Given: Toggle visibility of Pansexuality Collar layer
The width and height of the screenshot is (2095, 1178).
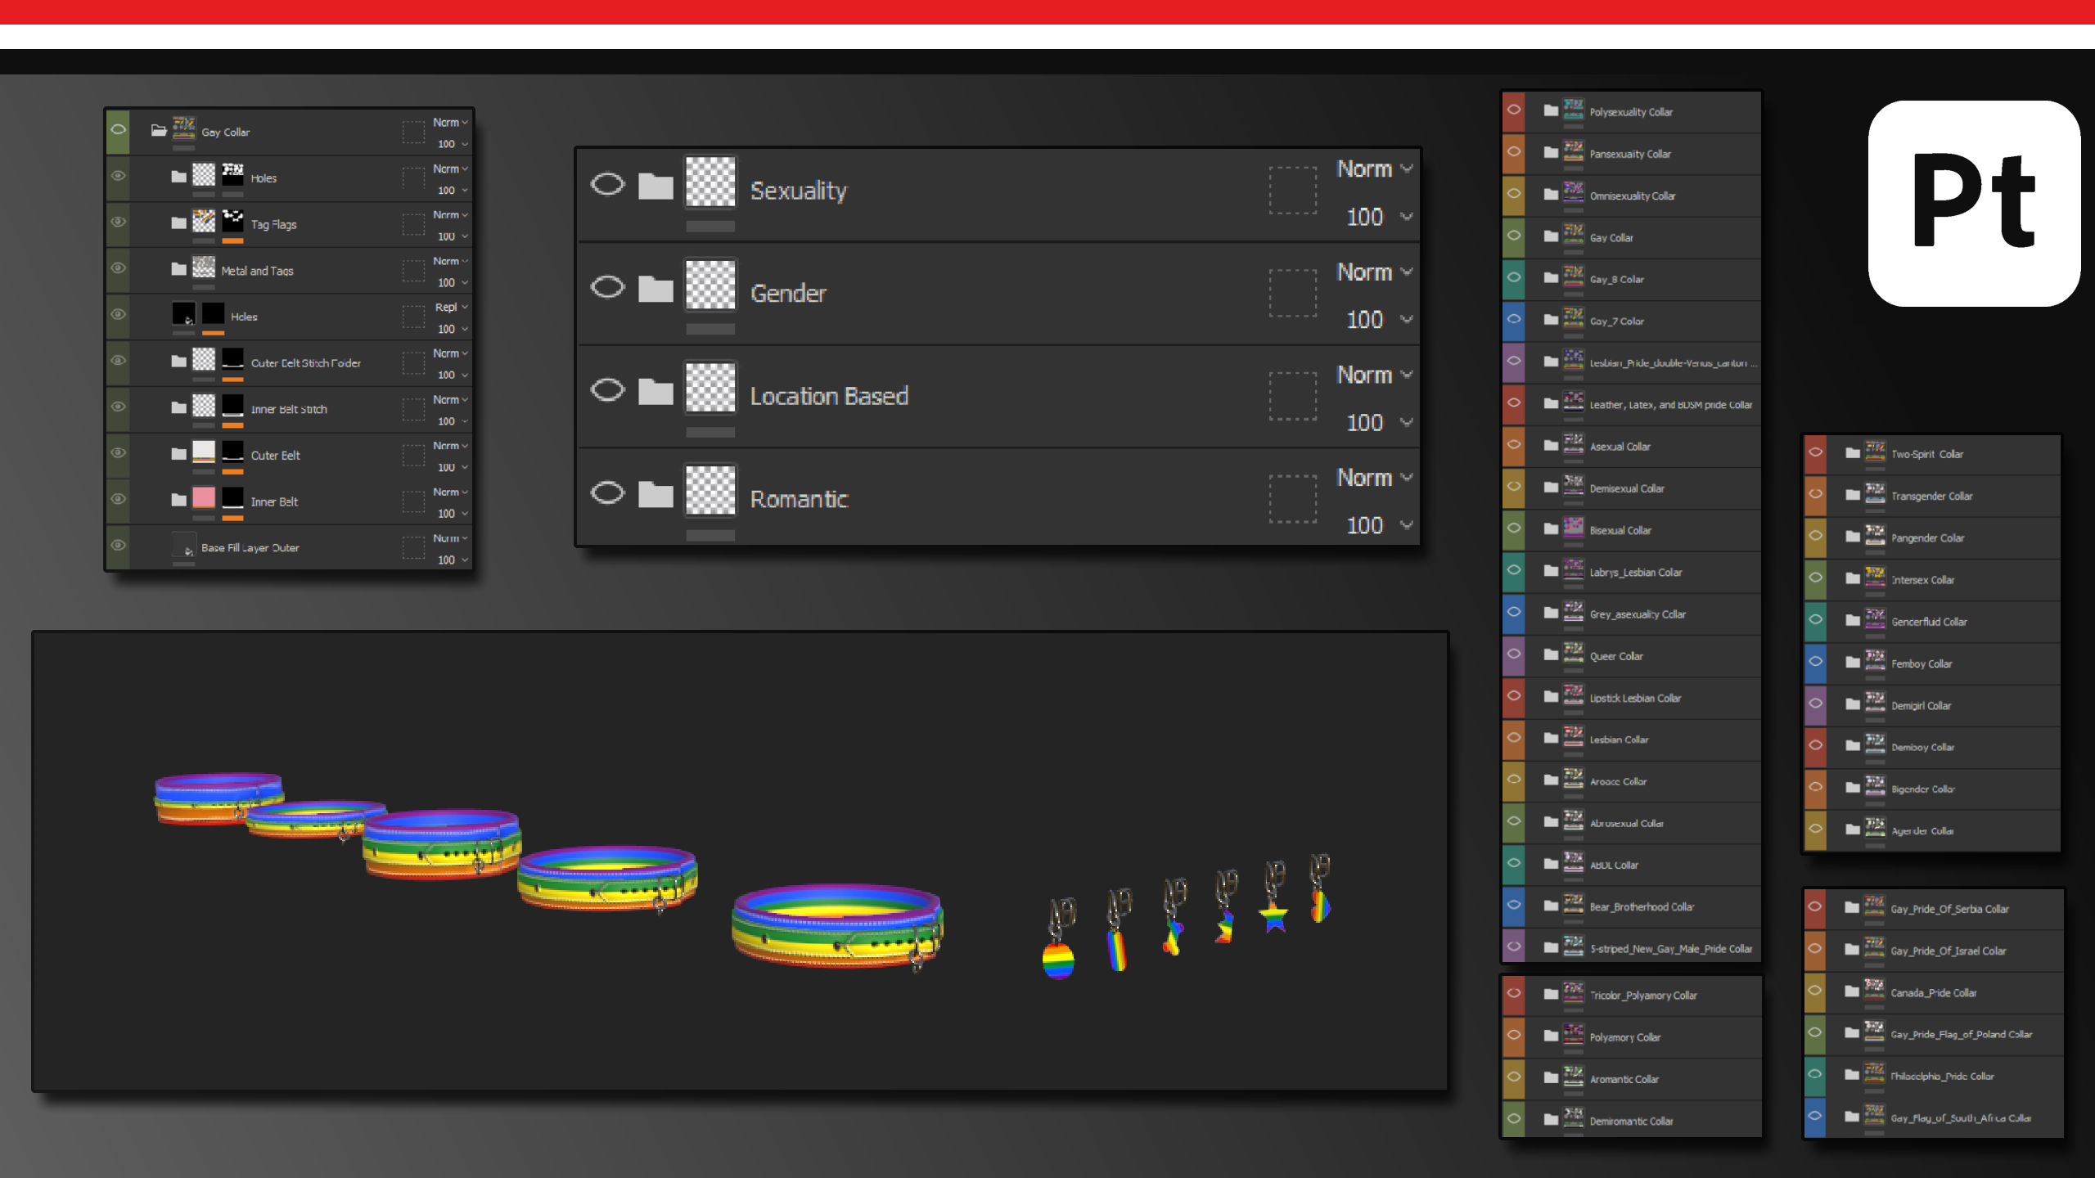Looking at the screenshot, I should tap(1514, 152).
